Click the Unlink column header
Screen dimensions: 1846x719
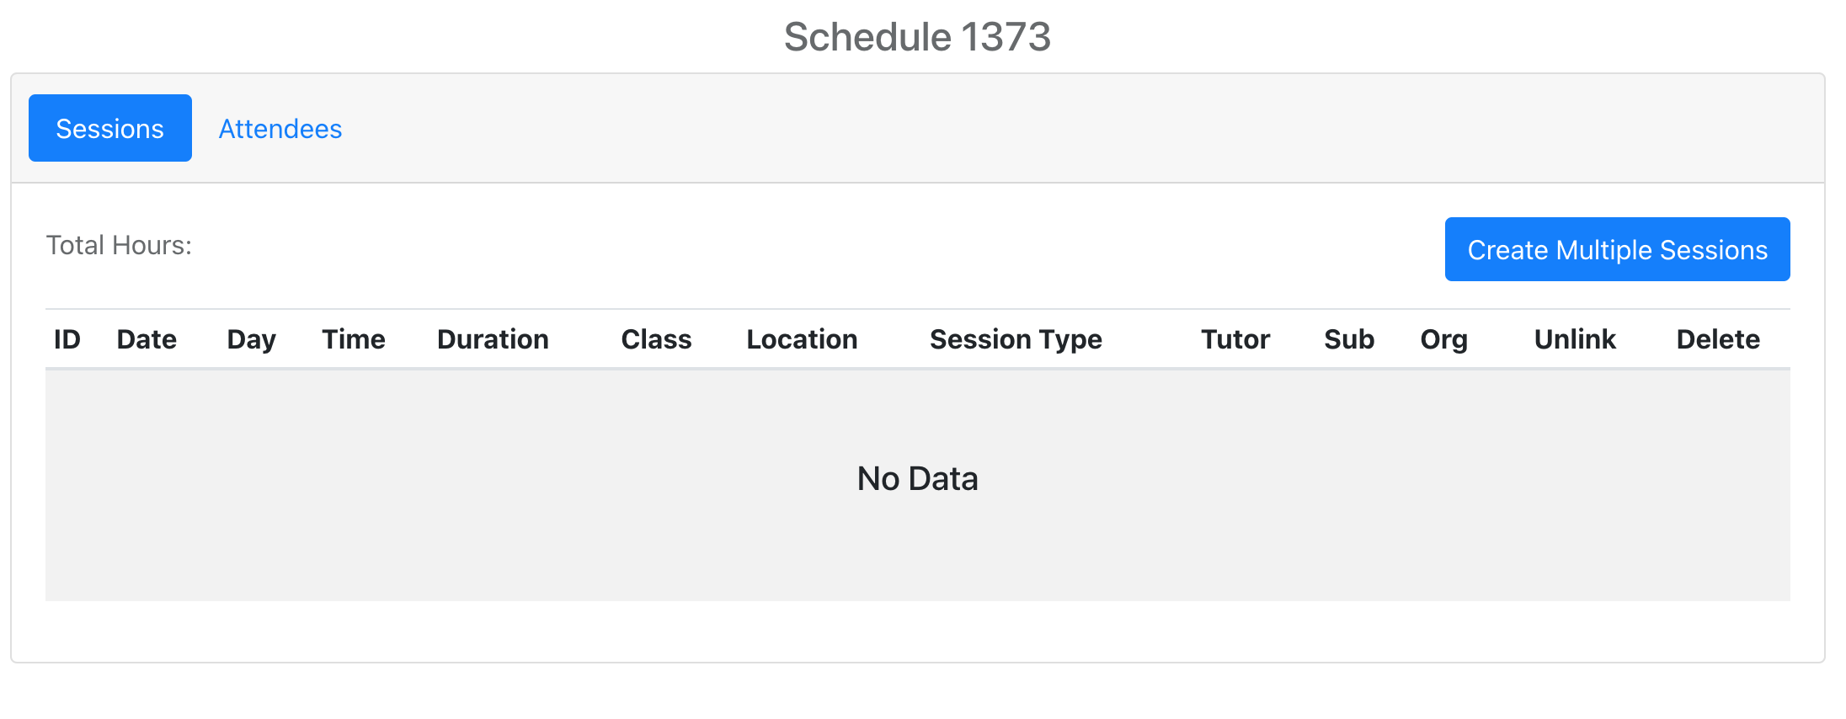[1574, 339]
